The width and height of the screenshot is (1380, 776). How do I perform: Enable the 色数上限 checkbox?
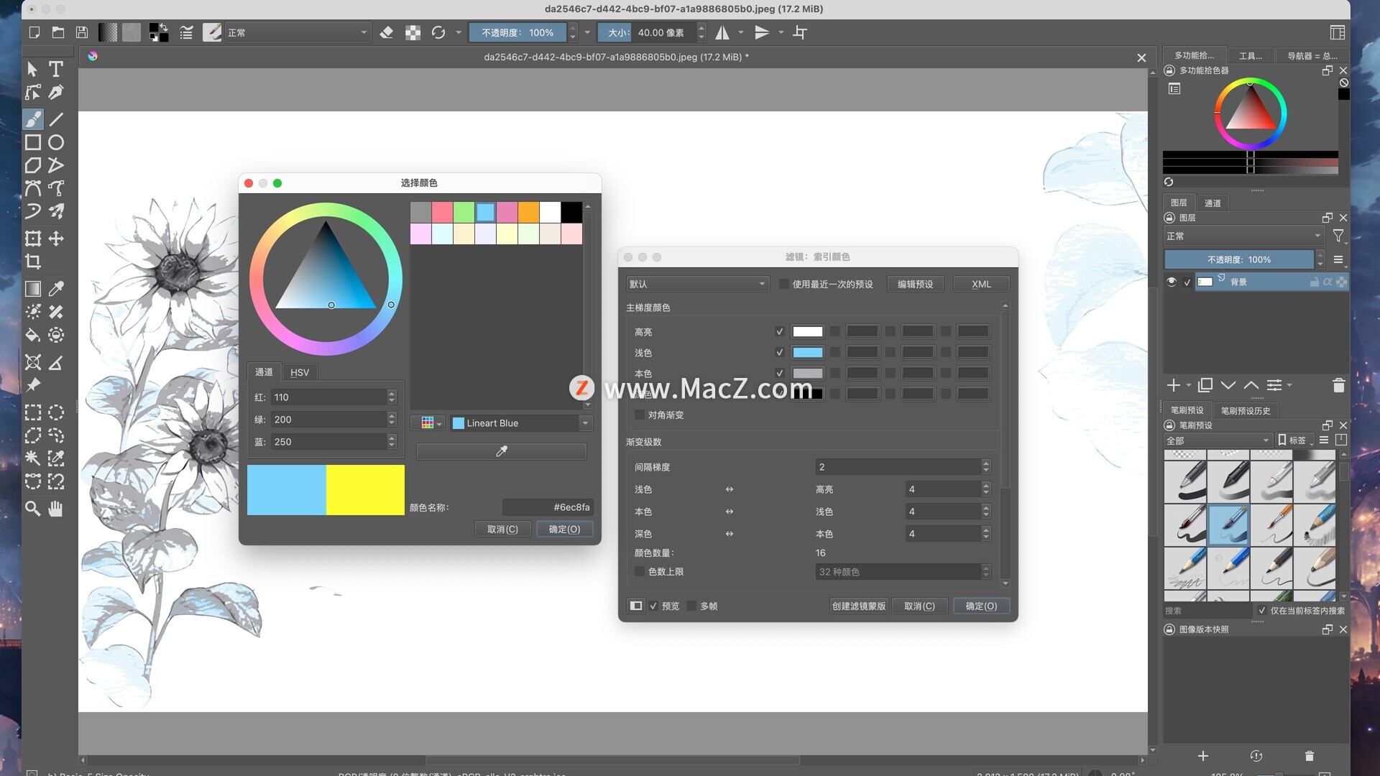click(640, 572)
